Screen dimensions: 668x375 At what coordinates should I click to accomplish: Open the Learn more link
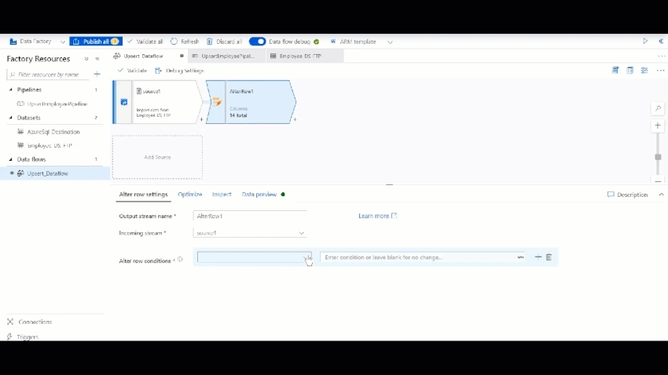377,216
